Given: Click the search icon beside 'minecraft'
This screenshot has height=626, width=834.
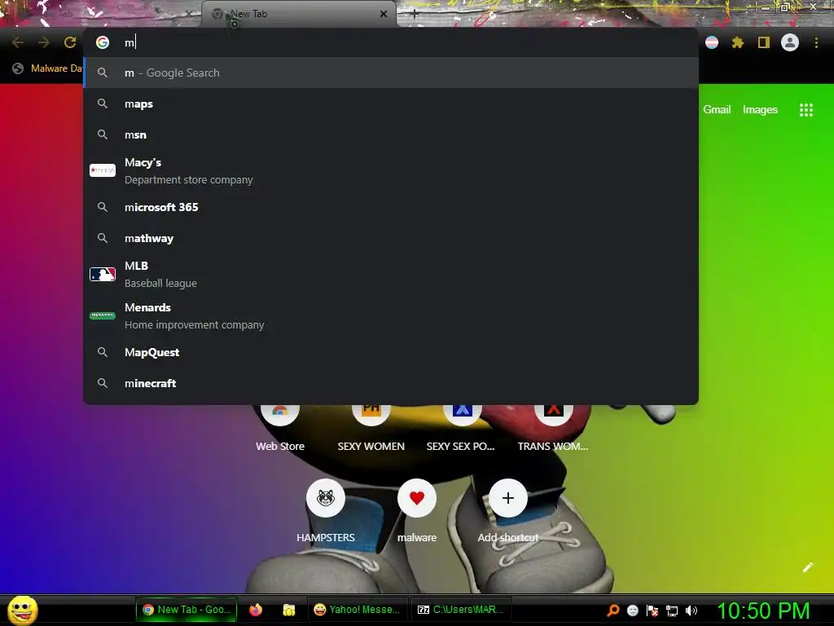Looking at the screenshot, I should coord(103,383).
